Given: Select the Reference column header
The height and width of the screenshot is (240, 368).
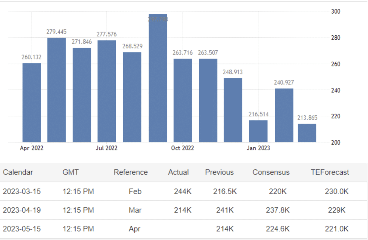Looking at the screenshot, I should [131, 172].
